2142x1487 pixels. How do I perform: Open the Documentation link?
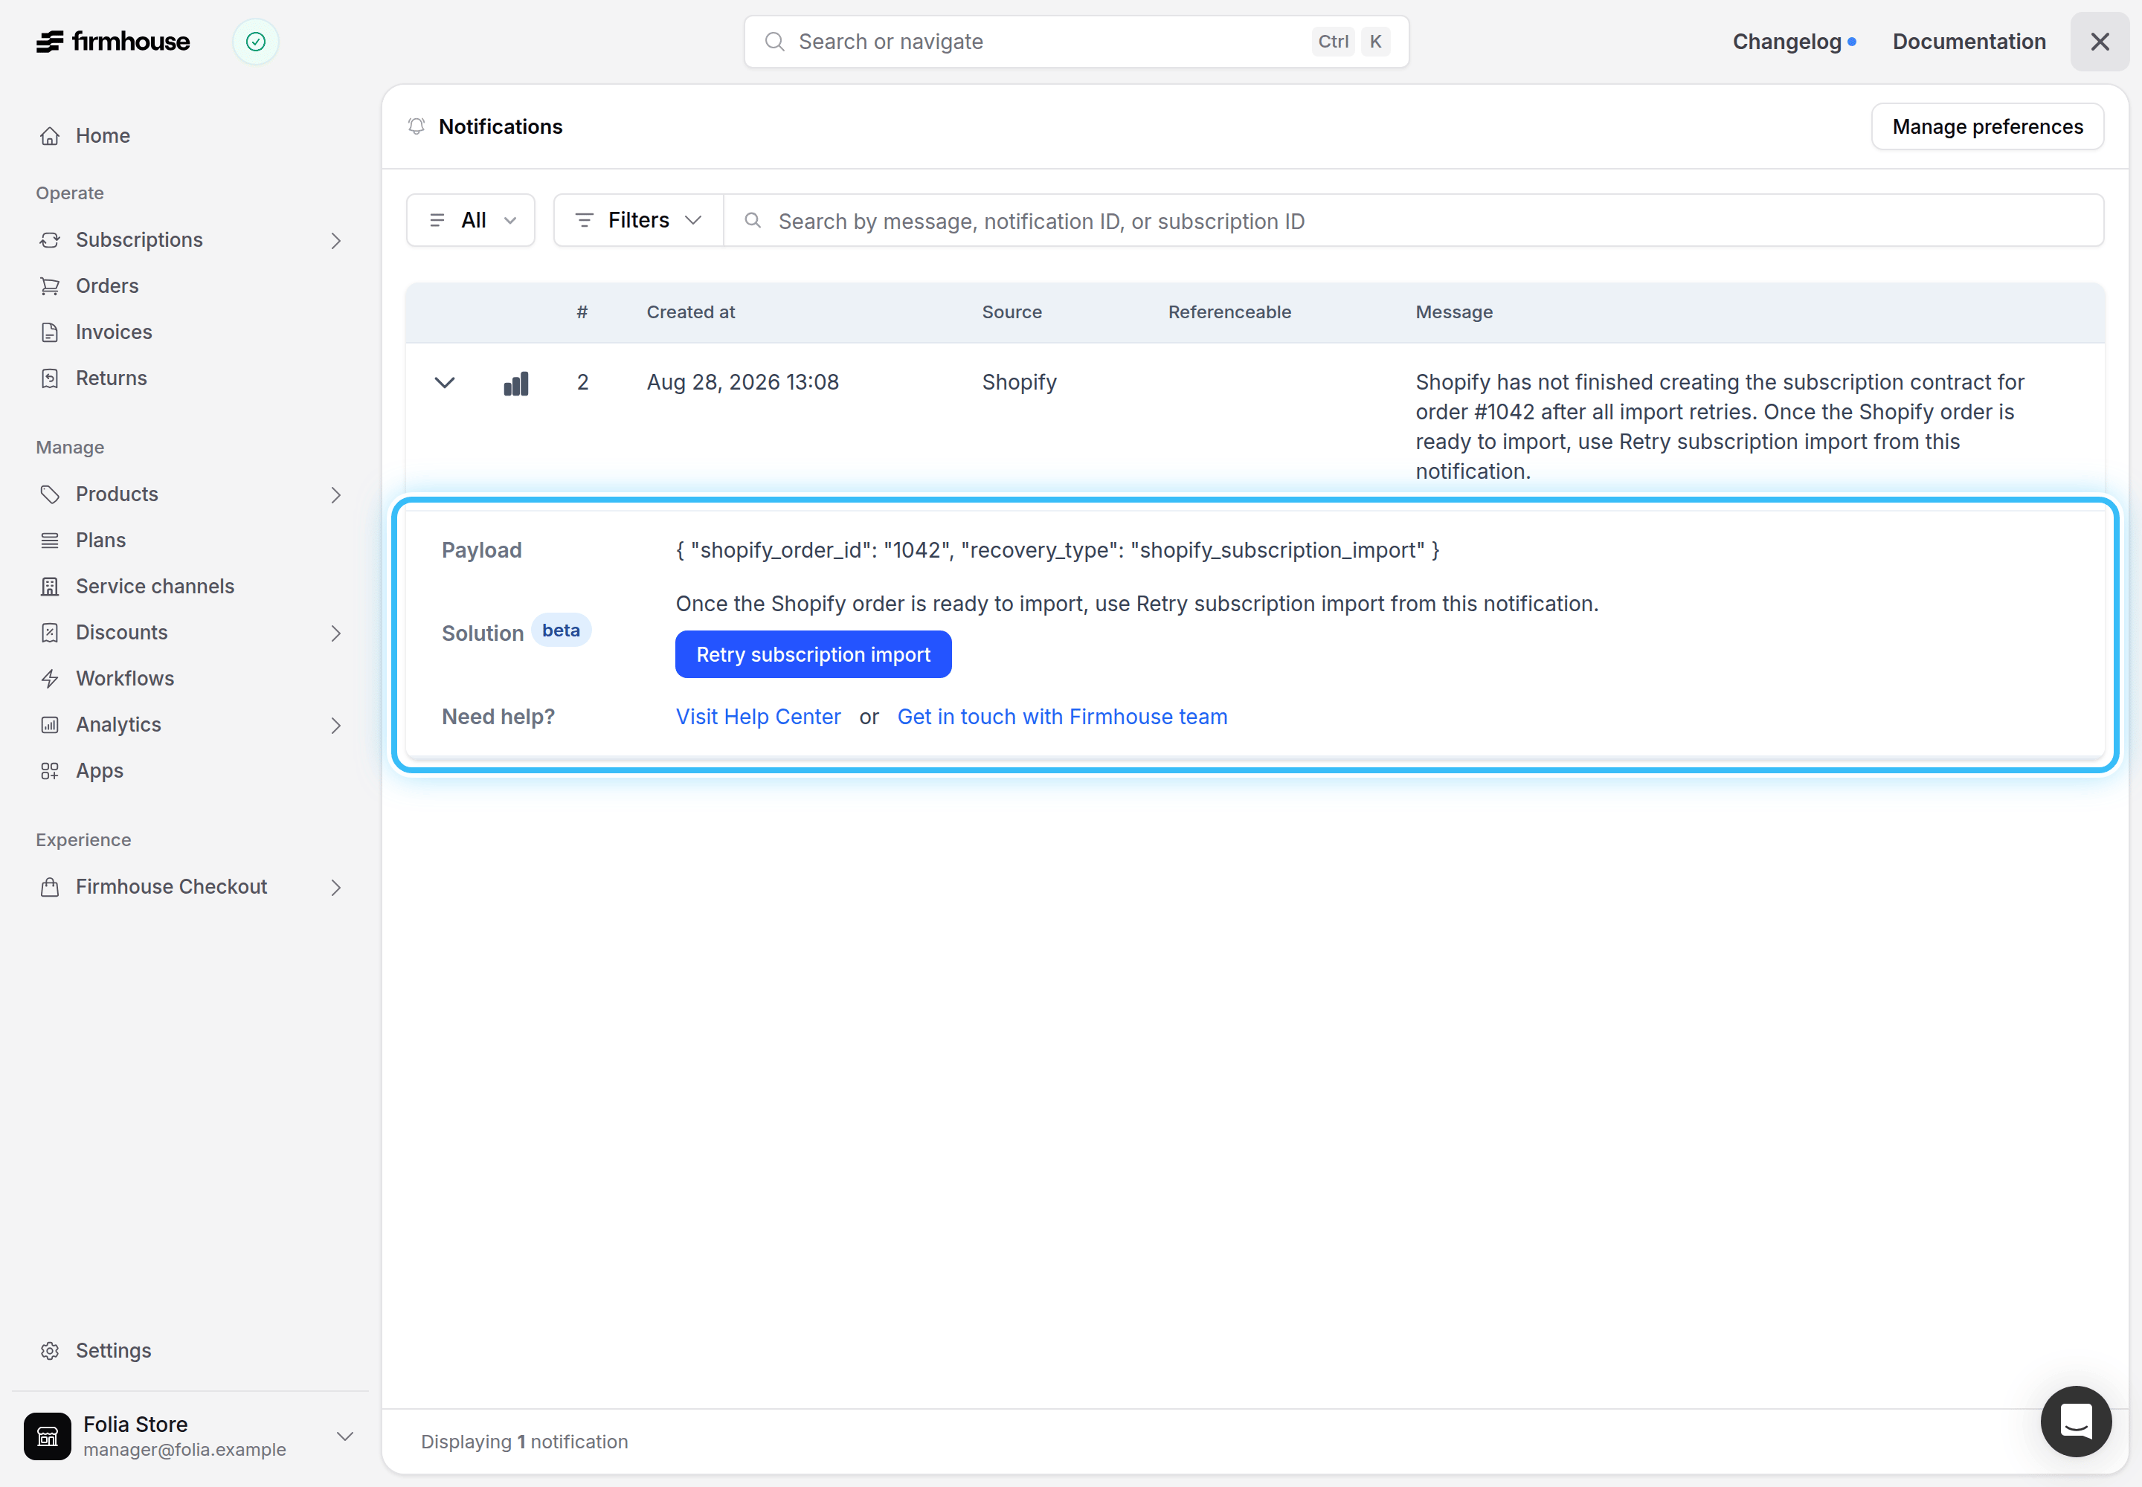point(1969,42)
